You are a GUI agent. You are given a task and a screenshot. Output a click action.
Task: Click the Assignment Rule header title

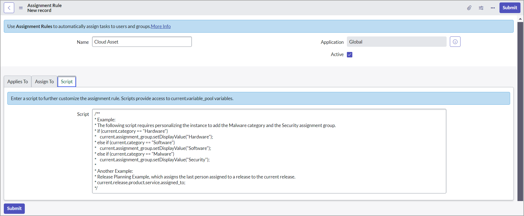[44, 5]
